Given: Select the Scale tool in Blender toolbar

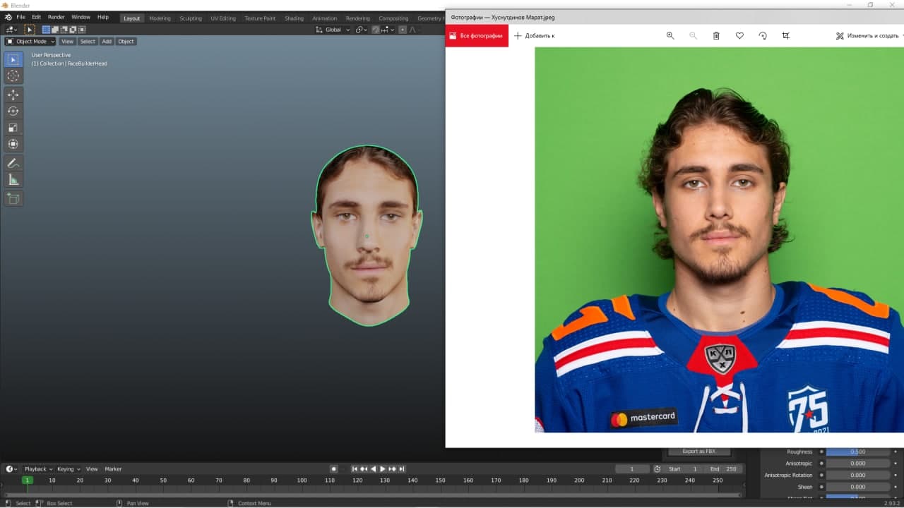Looking at the screenshot, I should 13,128.
